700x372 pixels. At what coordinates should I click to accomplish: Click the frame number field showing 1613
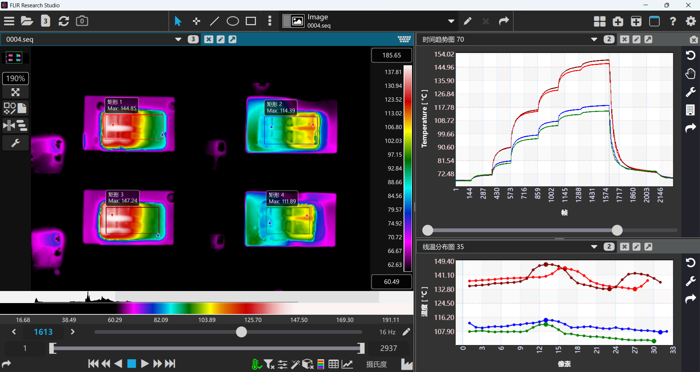tap(43, 332)
